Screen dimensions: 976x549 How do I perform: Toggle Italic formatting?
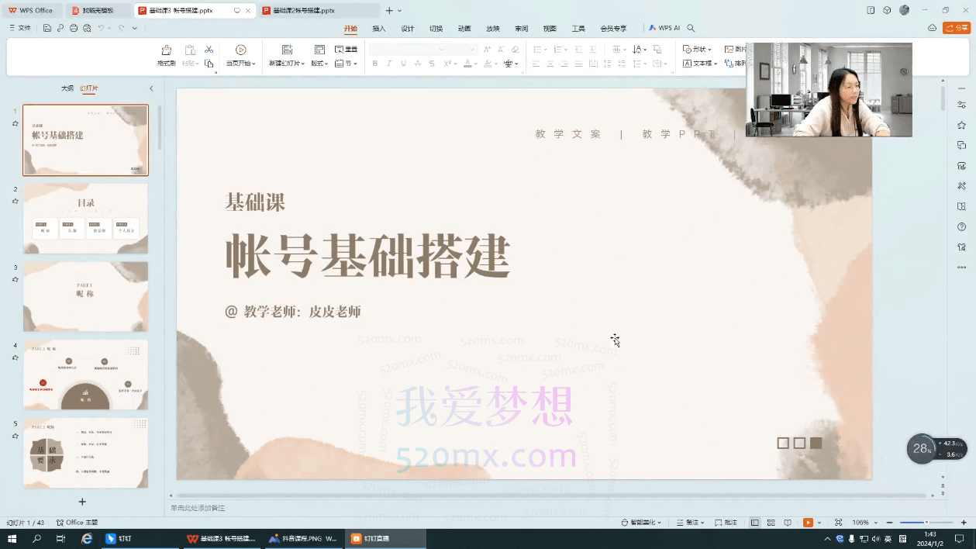(x=389, y=64)
